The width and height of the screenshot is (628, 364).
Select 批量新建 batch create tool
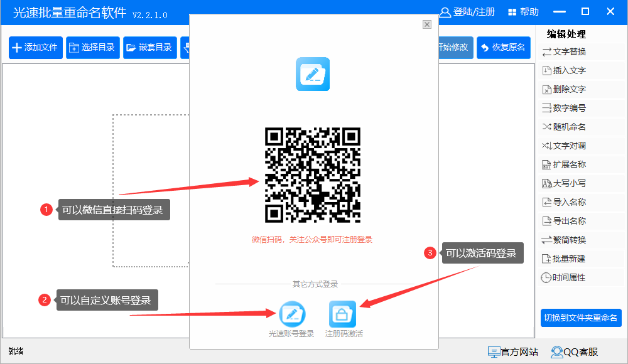pyautogui.click(x=565, y=259)
